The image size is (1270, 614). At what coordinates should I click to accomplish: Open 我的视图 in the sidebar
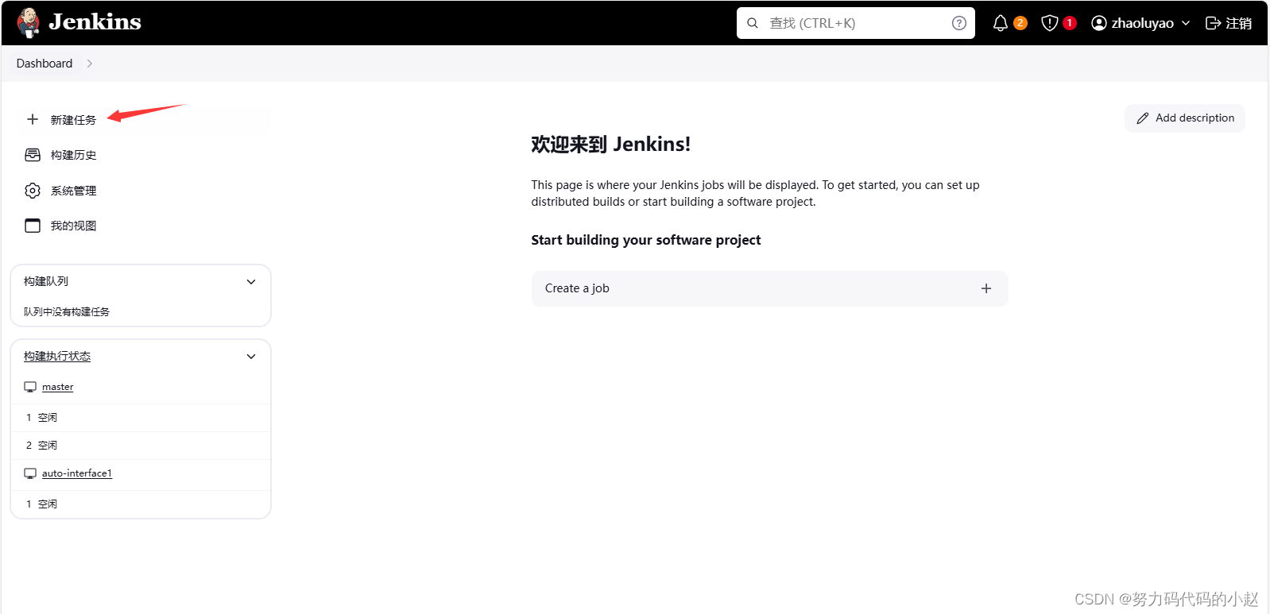[73, 226]
